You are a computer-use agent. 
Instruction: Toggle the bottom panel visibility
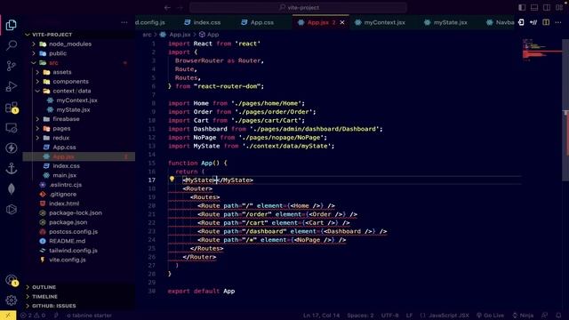click(x=534, y=8)
